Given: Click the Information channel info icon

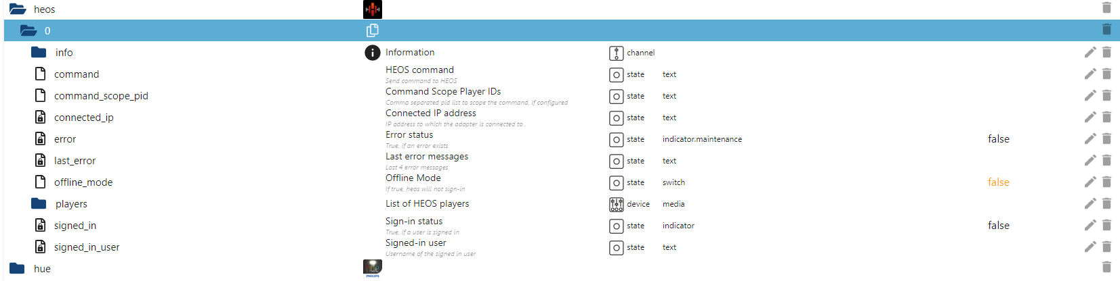Looking at the screenshot, I should point(373,53).
